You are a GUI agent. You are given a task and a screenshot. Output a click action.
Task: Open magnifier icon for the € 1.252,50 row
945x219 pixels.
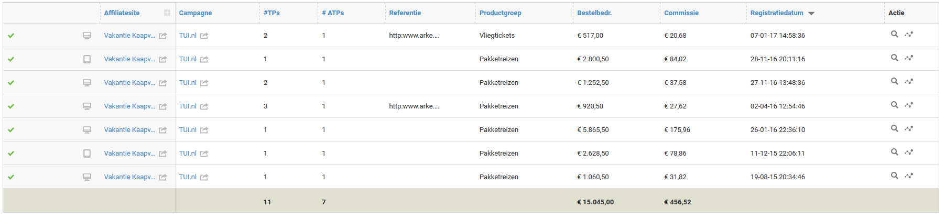point(894,81)
